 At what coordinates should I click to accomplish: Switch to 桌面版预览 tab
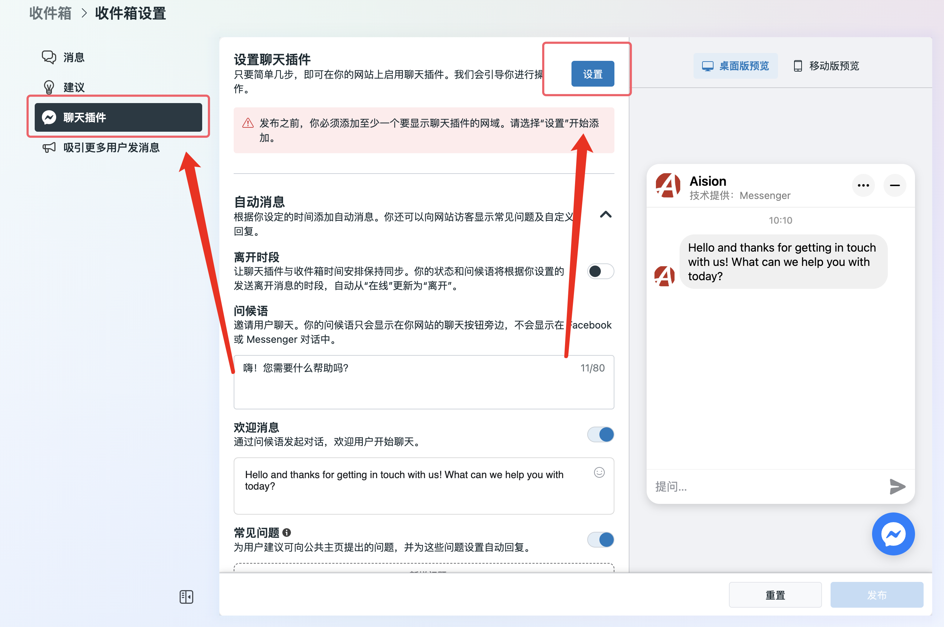click(735, 66)
